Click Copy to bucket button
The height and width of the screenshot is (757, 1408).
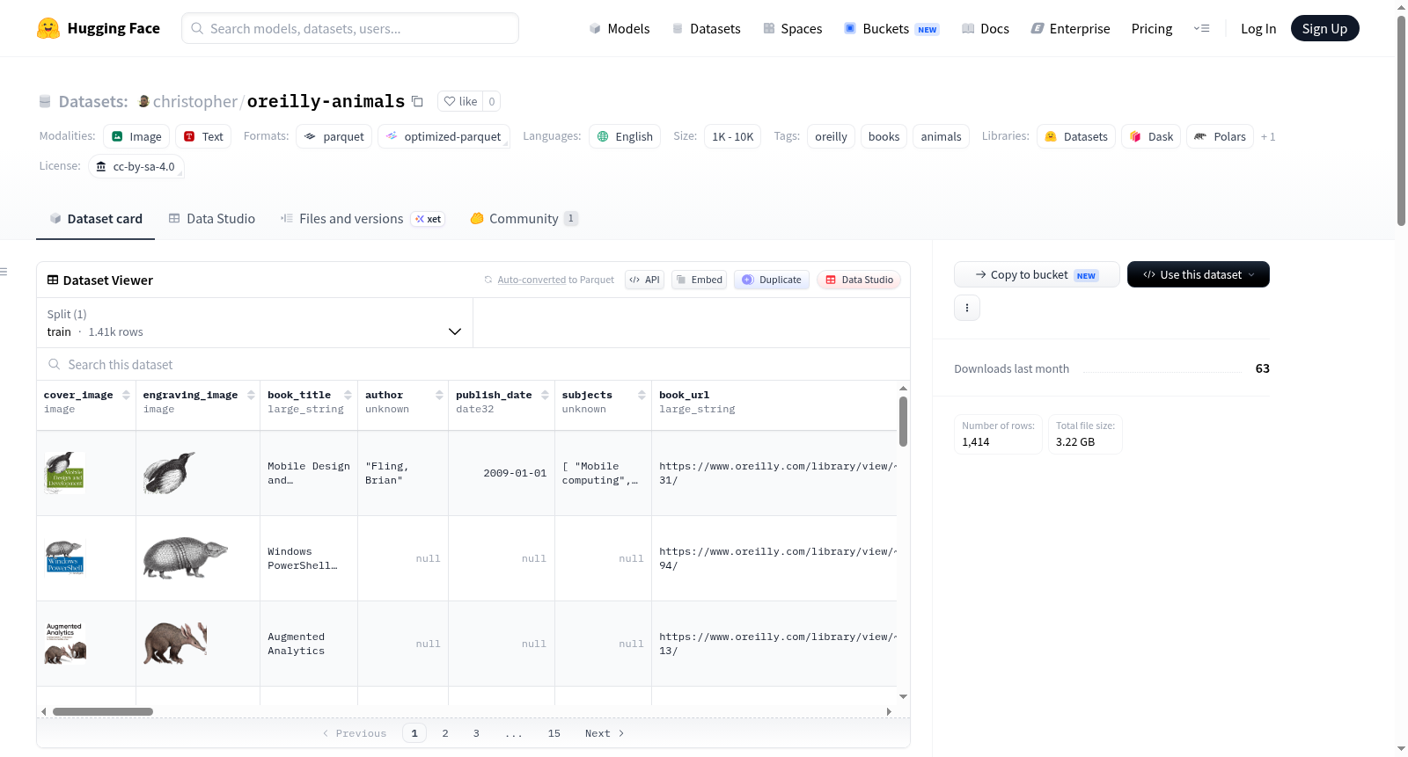[1037, 274]
